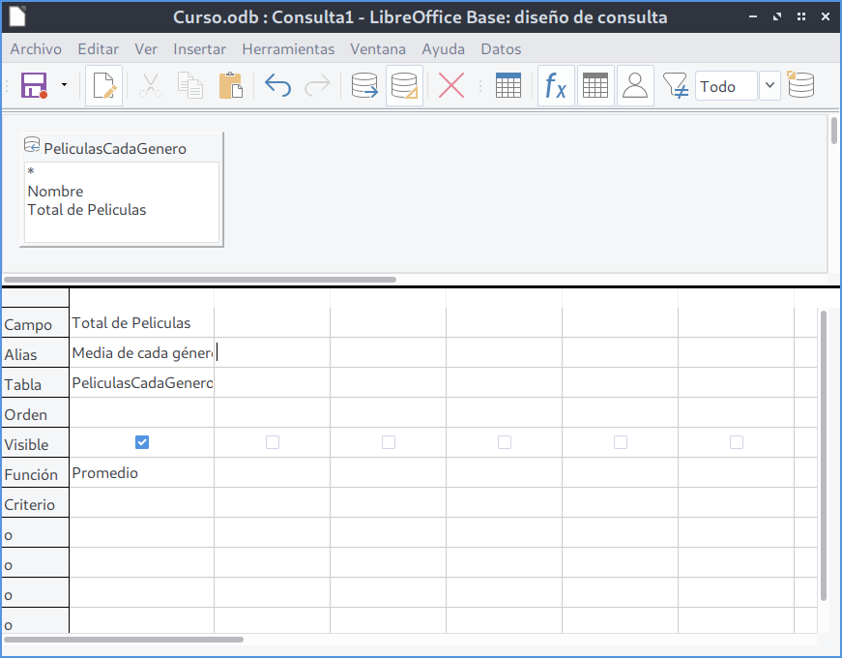Open the Insertar menu
The height and width of the screenshot is (658, 842).
tap(200, 49)
